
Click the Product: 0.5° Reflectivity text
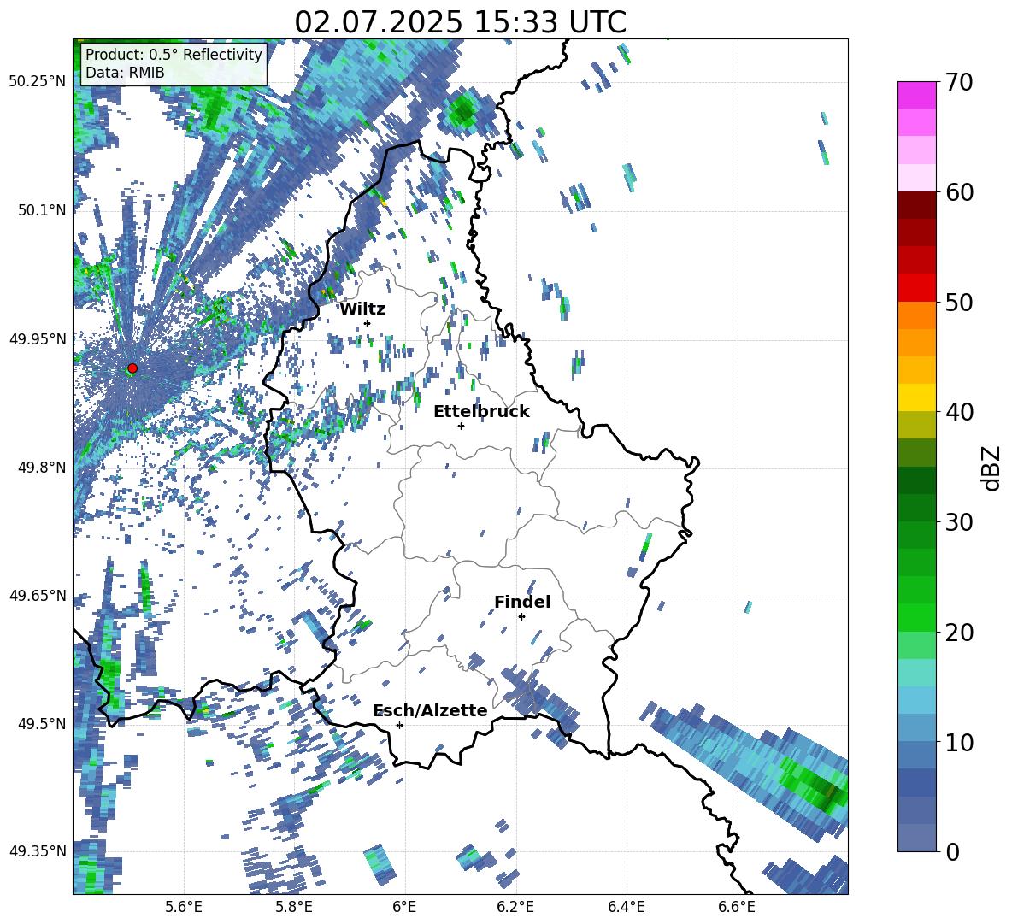pyautogui.click(x=174, y=54)
